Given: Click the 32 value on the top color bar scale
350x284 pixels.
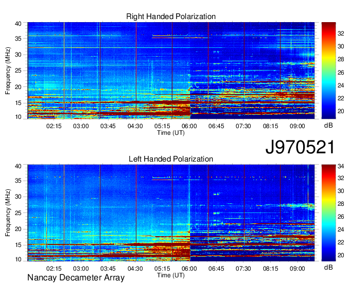Looking at the screenshot, I should [341, 33].
